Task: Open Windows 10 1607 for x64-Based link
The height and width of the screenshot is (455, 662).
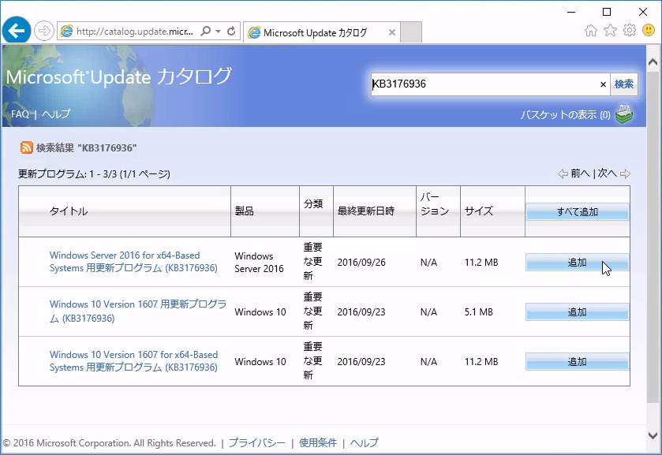Action: pyautogui.click(x=133, y=361)
